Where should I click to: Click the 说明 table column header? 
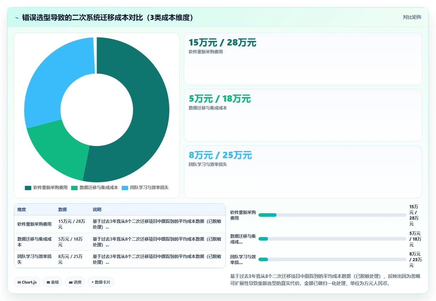[97, 210]
